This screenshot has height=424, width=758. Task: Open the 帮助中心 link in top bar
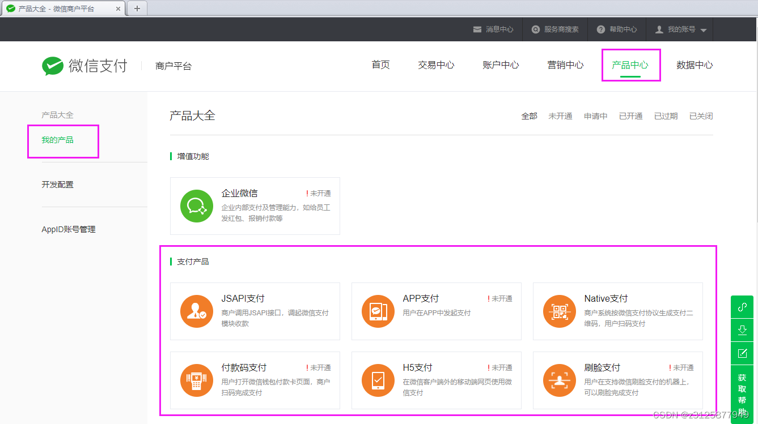[623, 29]
